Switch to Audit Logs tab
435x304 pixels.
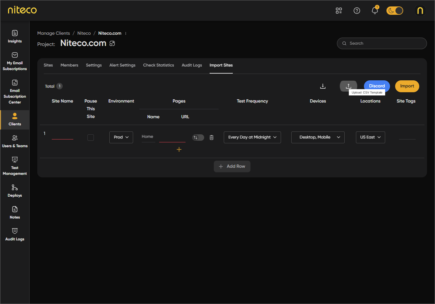pyautogui.click(x=192, y=65)
